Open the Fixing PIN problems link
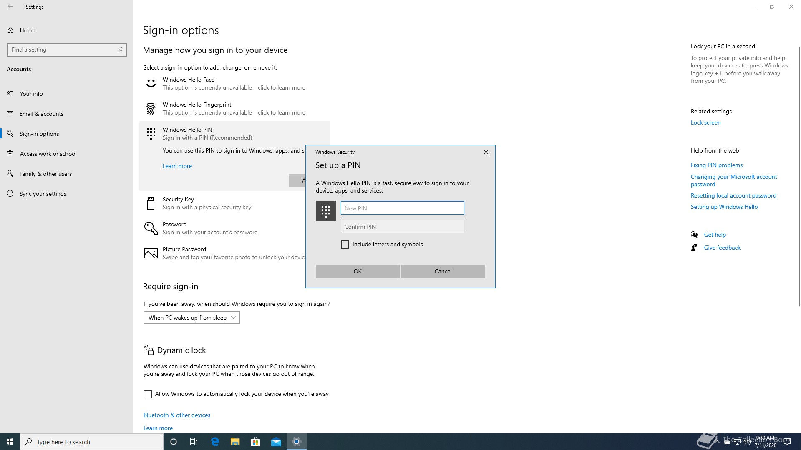801x450 pixels. [716, 165]
